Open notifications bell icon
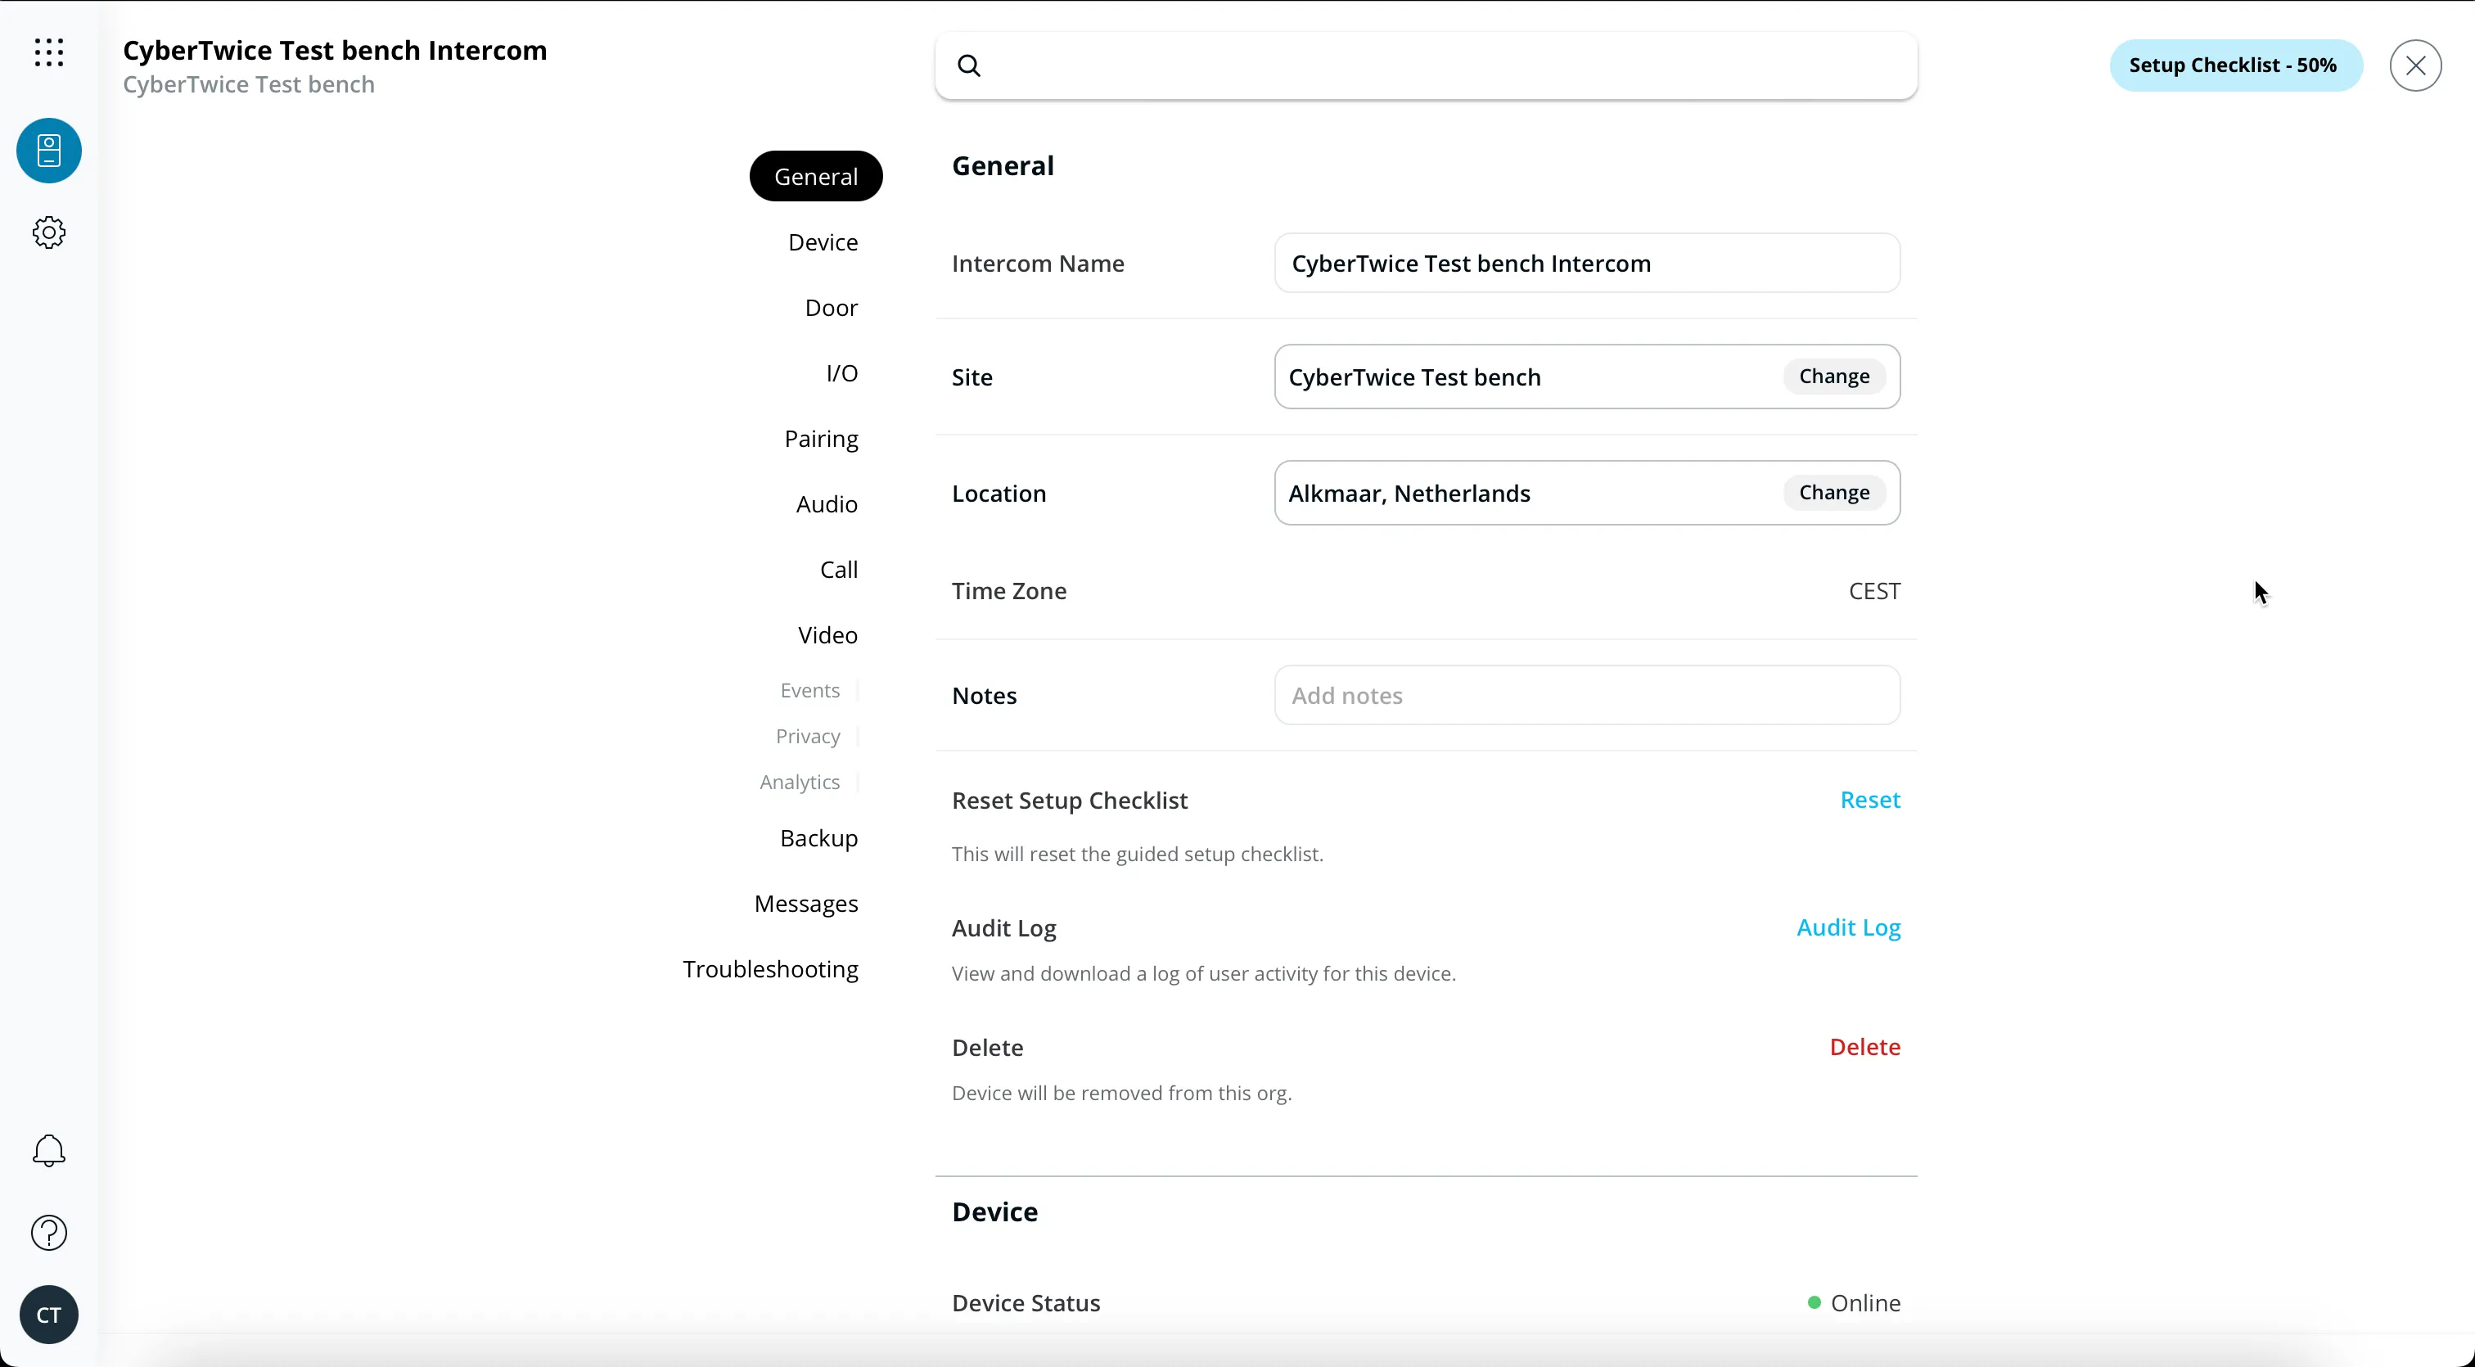The height and width of the screenshot is (1367, 2475). (x=49, y=1150)
